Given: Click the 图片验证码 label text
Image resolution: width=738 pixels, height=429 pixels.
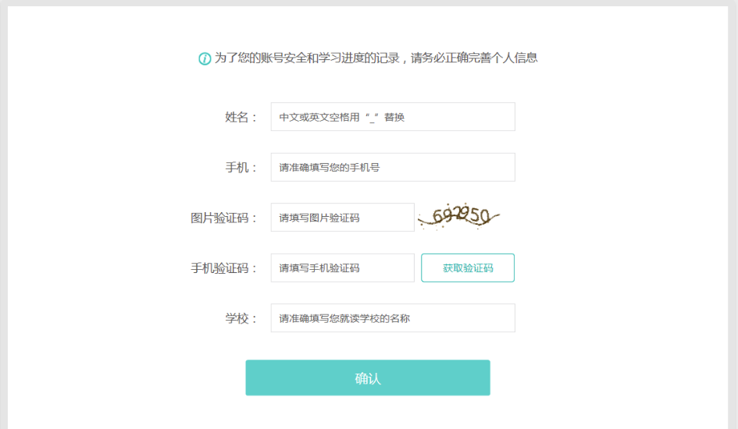Looking at the screenshot, I should 223,218.
